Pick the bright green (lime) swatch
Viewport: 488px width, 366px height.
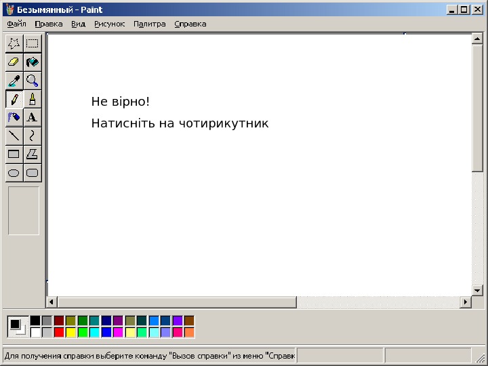pyautogui.click(x=83, y=332)
